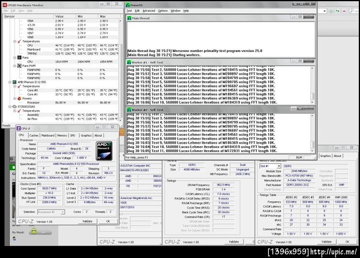Collapse the ST3500320AS drive node
This screenshot has width=360, height=258.
click(10, 107)
